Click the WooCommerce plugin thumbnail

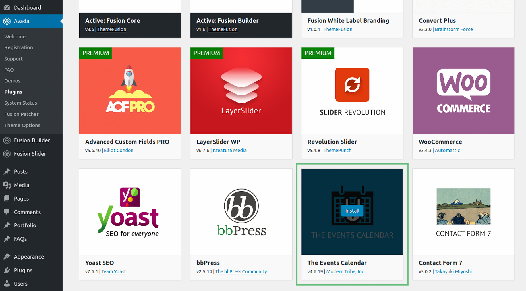463,90
